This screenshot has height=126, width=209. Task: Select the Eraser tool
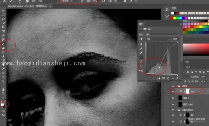coord(3,56)
